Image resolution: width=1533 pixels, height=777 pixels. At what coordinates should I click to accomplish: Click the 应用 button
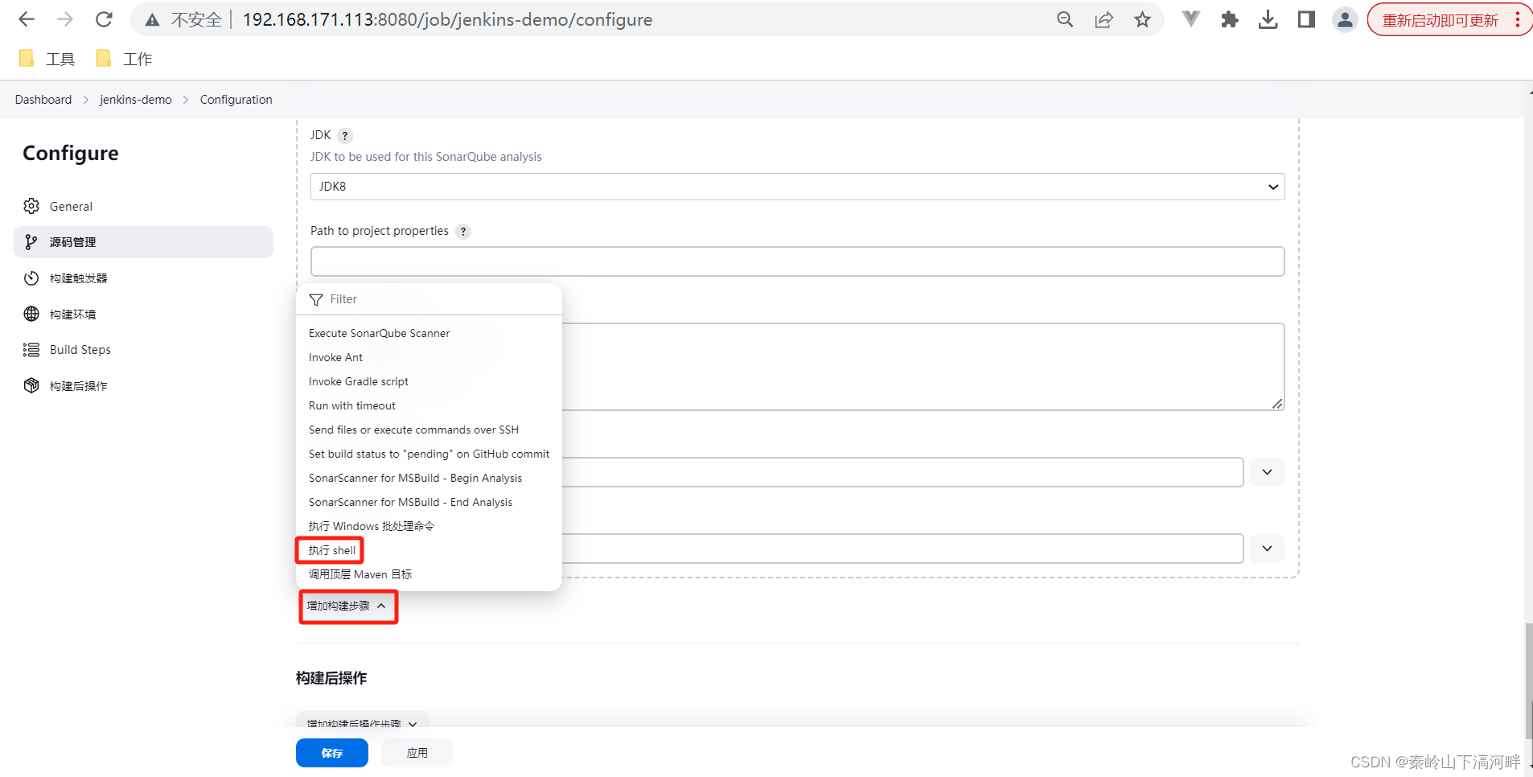pyautogui.click(x=417, y=752)
